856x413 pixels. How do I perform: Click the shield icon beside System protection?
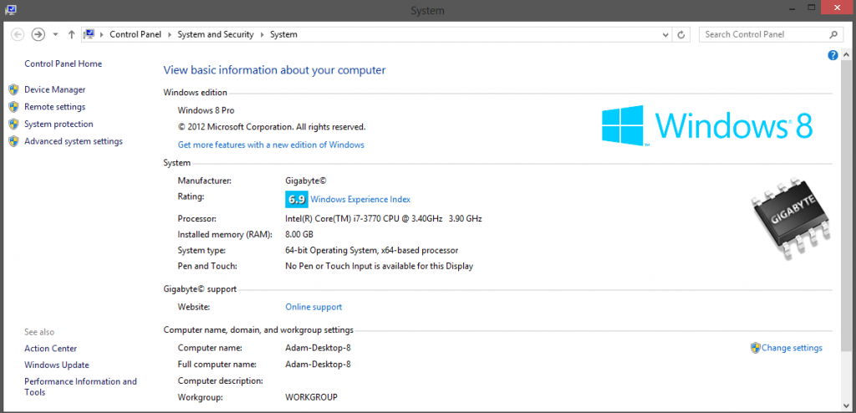(x=14, y=124)
